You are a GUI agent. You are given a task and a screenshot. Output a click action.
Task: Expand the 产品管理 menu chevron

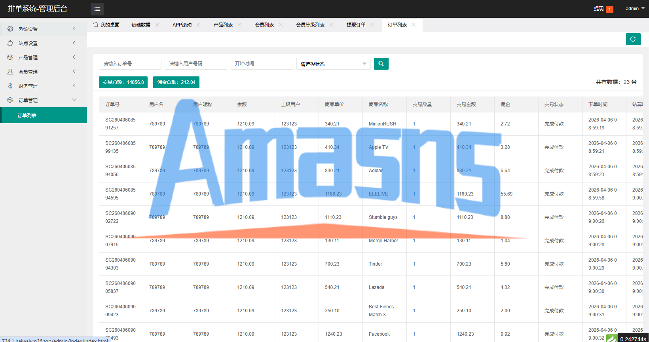pyautogui.click(x=74, y=57)
